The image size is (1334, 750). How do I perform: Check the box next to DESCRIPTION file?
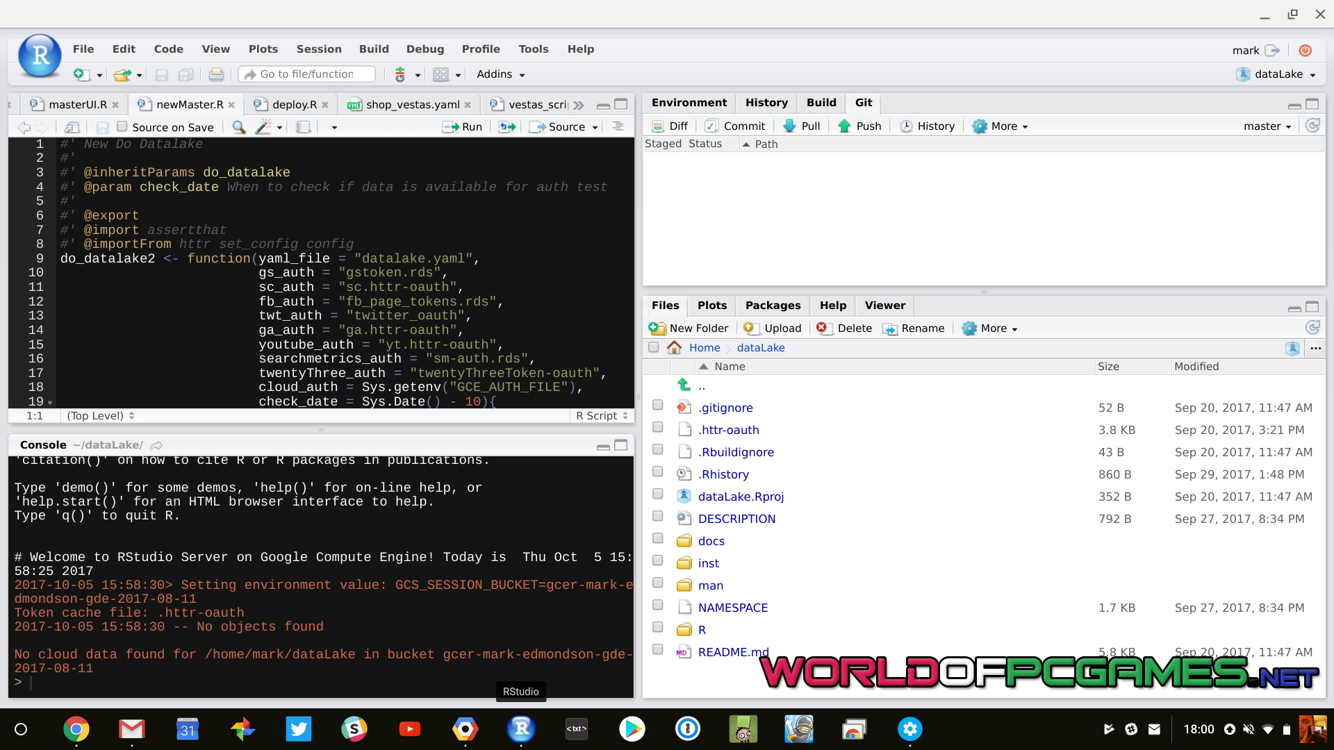[657, 517]
